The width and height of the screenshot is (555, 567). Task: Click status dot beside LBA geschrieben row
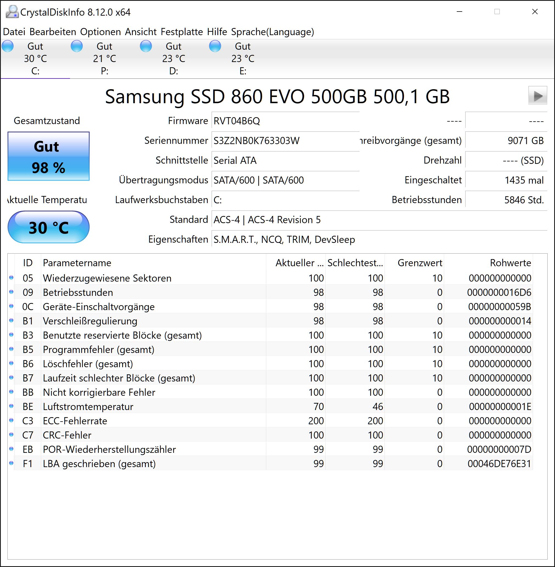11,463
